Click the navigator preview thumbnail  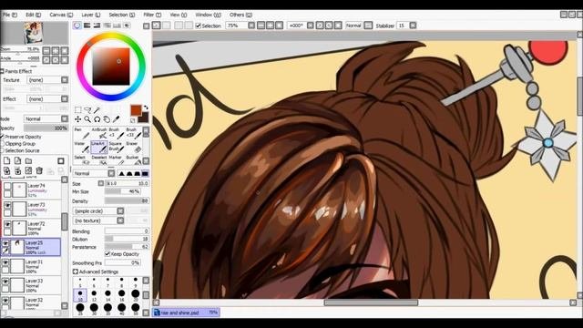coord(34,33)
